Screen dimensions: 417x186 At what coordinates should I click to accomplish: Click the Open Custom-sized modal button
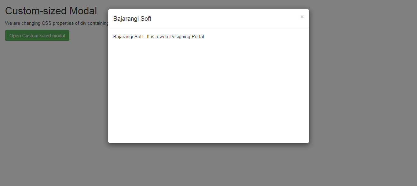[37, 35]
